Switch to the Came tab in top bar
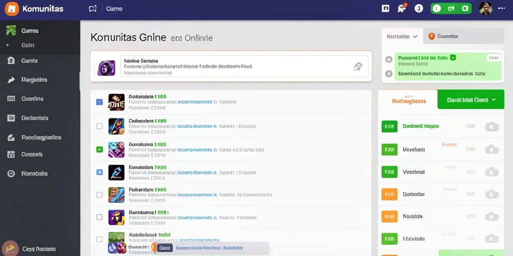513x256 pixels. [114, 9]
